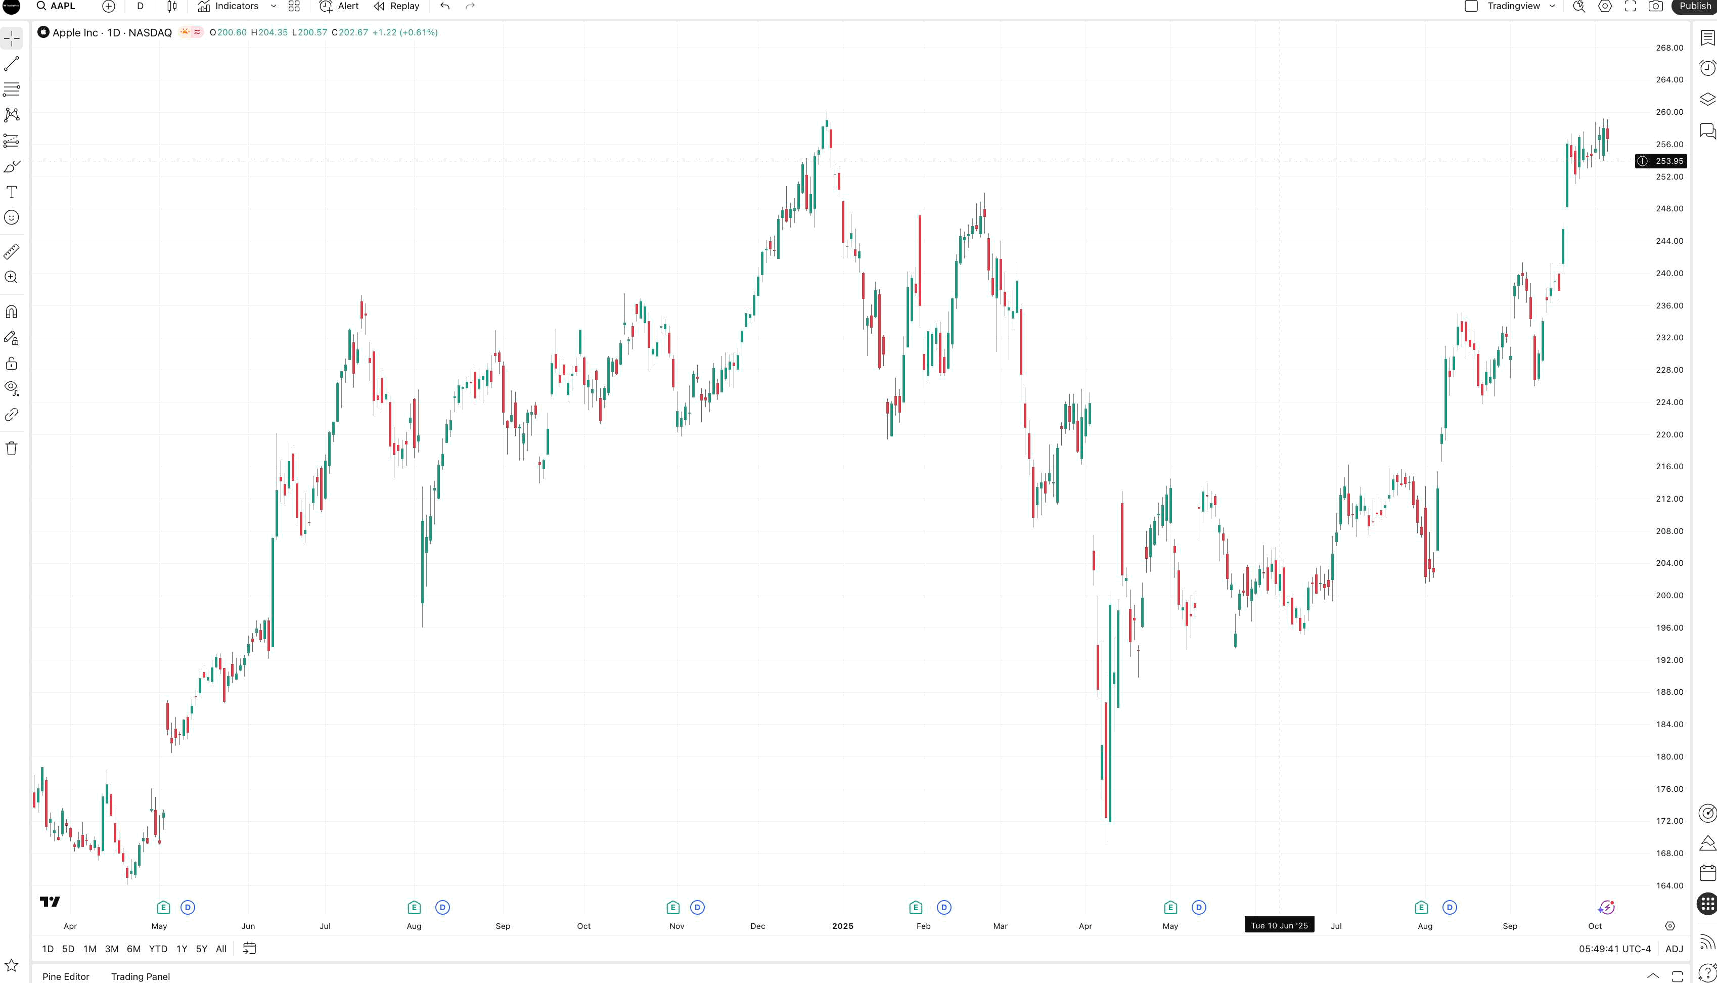Click the trash icon to remove drawings
Screen dimensions: 1717x983
coord(12,449)
